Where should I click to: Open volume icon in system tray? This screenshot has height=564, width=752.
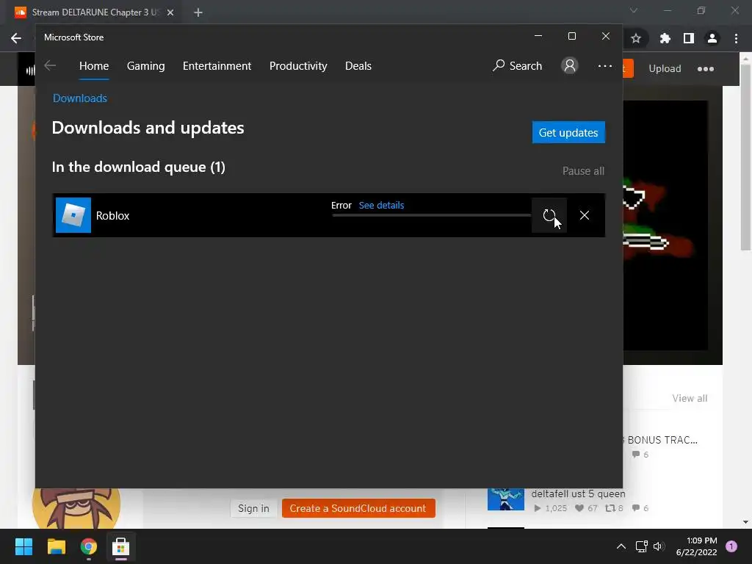[658, 546]
